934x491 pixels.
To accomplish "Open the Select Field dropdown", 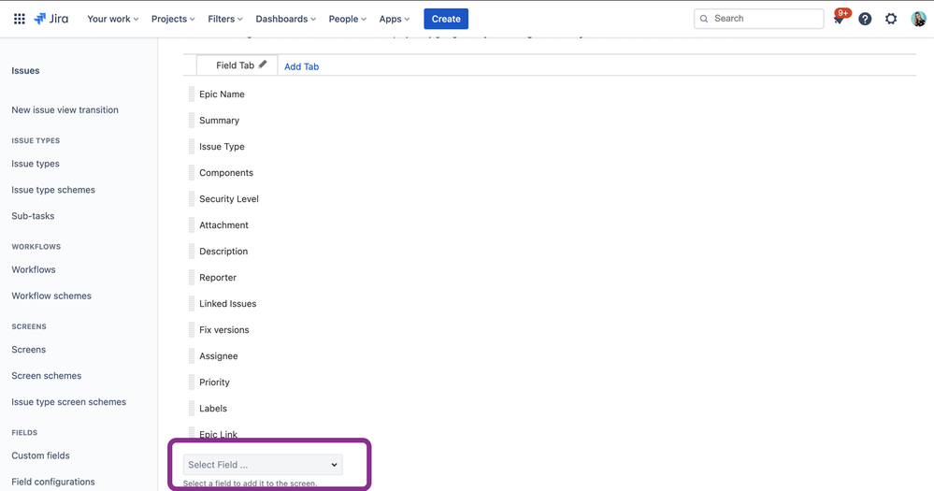I will (x=263, y=465).
